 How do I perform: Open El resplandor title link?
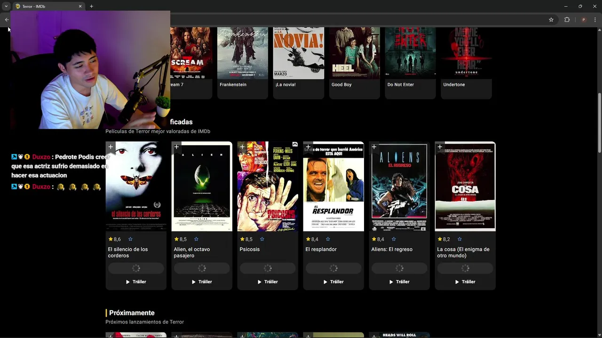(321, 249)
